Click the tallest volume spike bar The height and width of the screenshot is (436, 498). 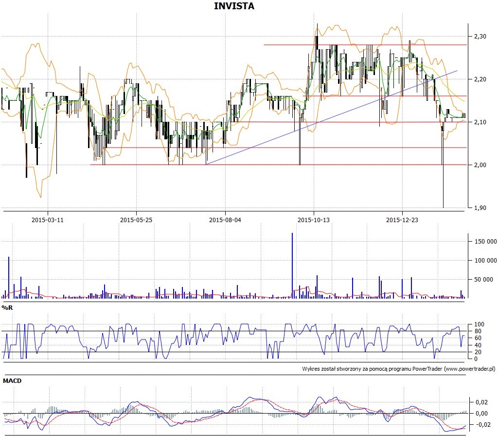click(292, 265)
